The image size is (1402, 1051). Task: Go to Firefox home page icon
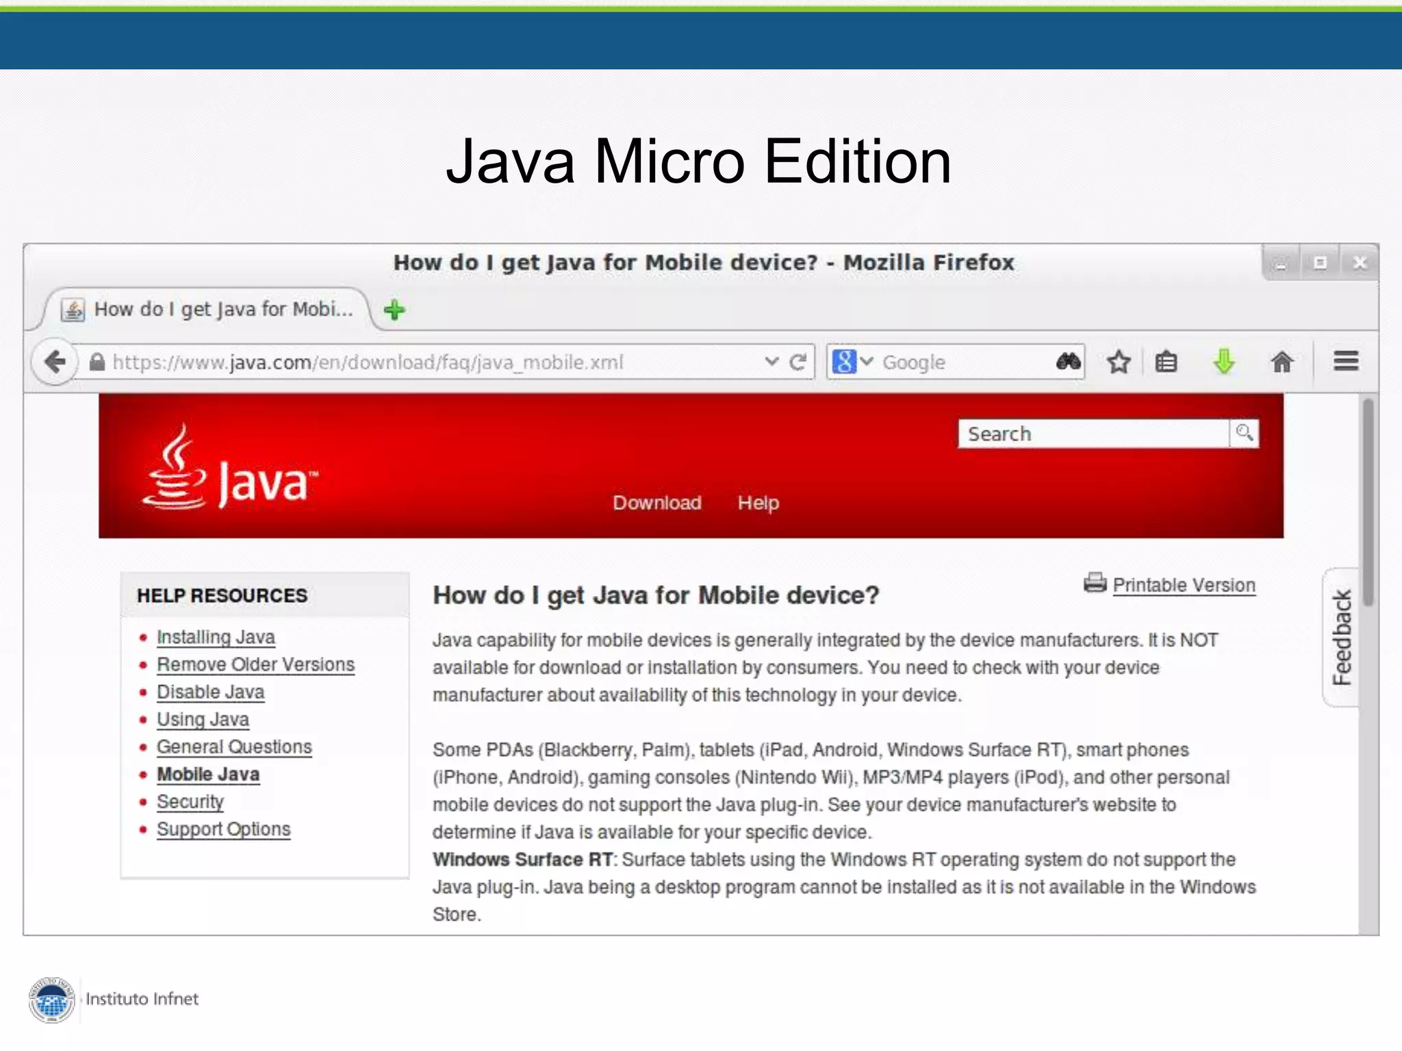[x=1282, y=361]
